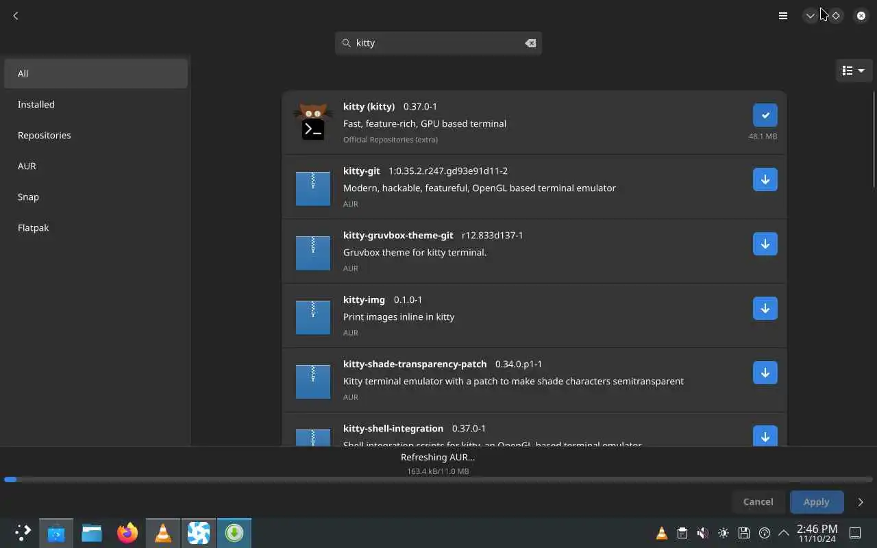The image size is (877, 548).
Task: Launch Firefox from the taskbar
Action: (127, 532)
